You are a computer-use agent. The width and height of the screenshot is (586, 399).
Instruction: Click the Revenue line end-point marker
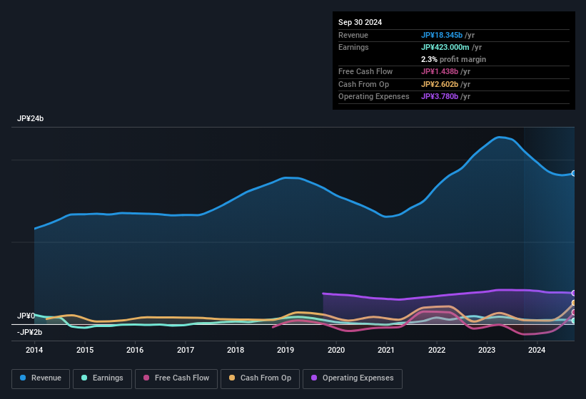(x=574, y=173)
